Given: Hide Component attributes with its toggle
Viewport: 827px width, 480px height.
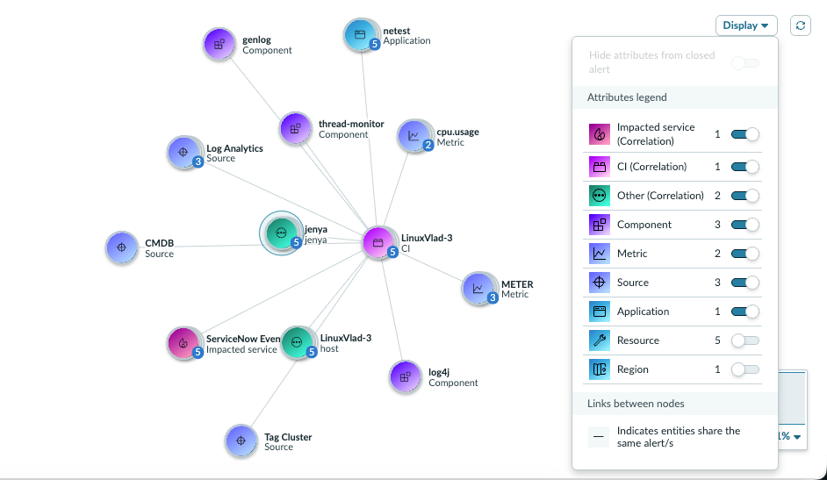Looking at the screenshot, I should click(745, 225).
